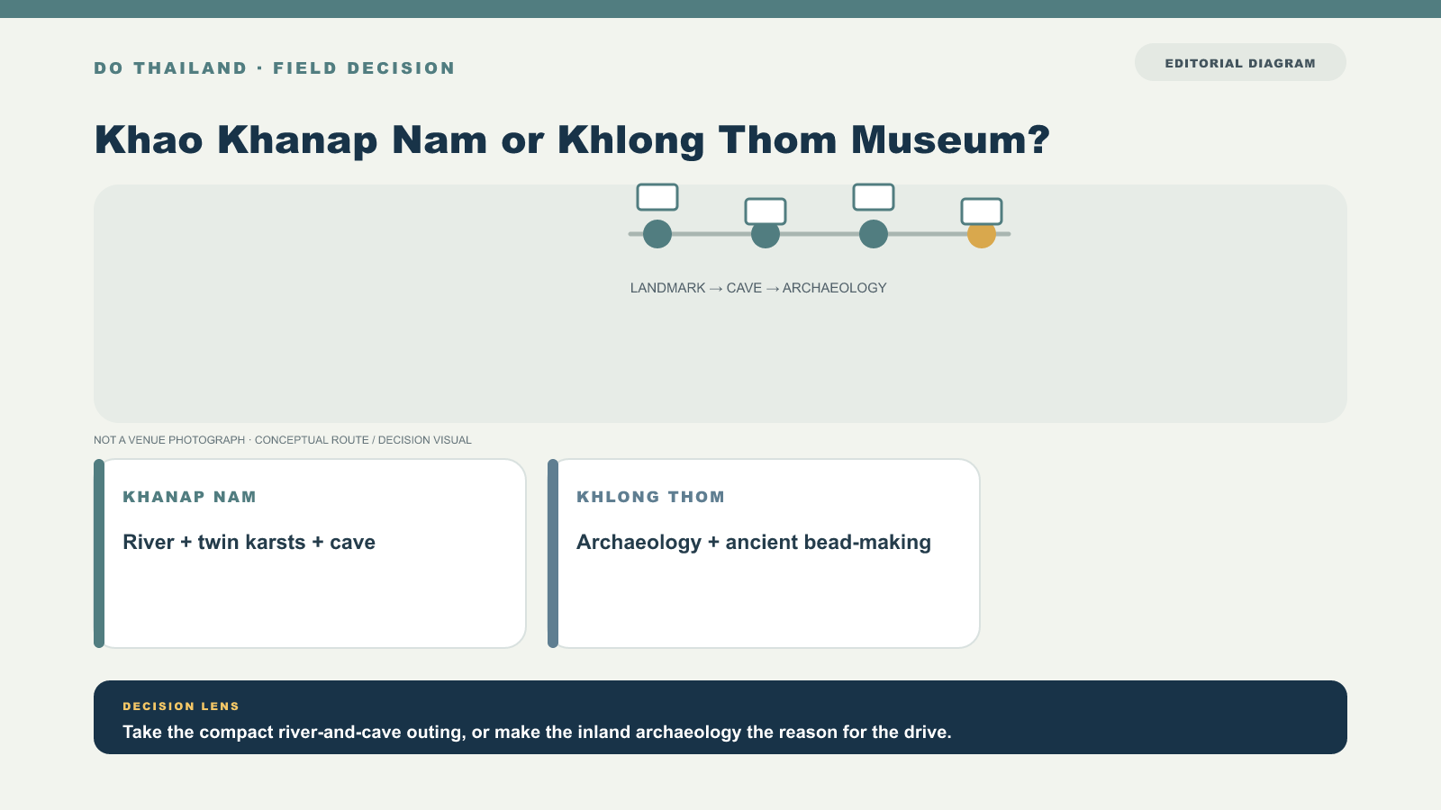This screenshot has width=1441, height=810.
Task: Click the first teal route stop circle
Action: click(657, 234)
